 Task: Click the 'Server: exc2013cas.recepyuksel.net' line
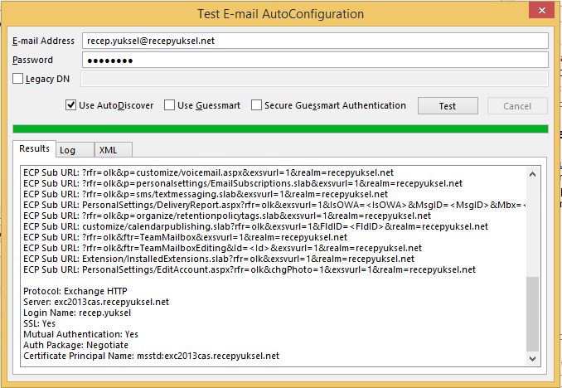[x=96, y=302]
